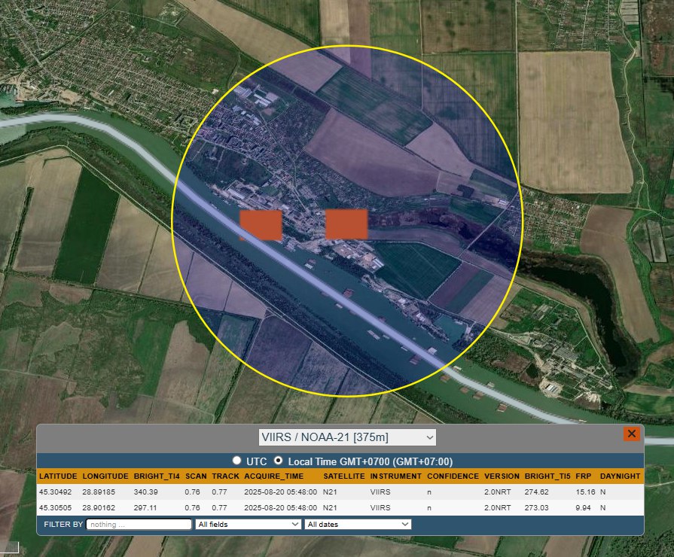This screenshot has height=557, width=674.
Task: Sort by the ACQUIRE_TIME column header
Action: 273,476
